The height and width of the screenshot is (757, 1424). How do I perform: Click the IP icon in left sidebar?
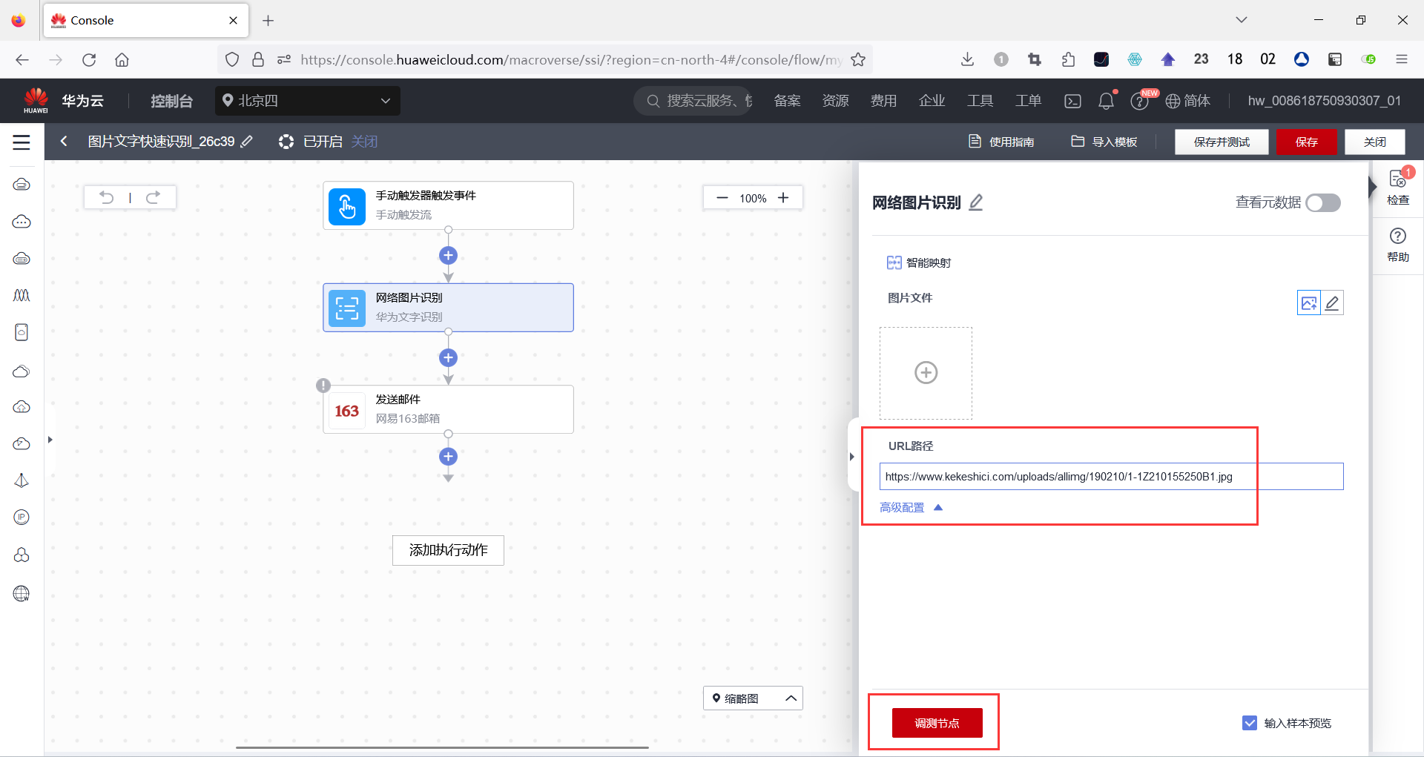pyautogui.click(x=22, y=518)
